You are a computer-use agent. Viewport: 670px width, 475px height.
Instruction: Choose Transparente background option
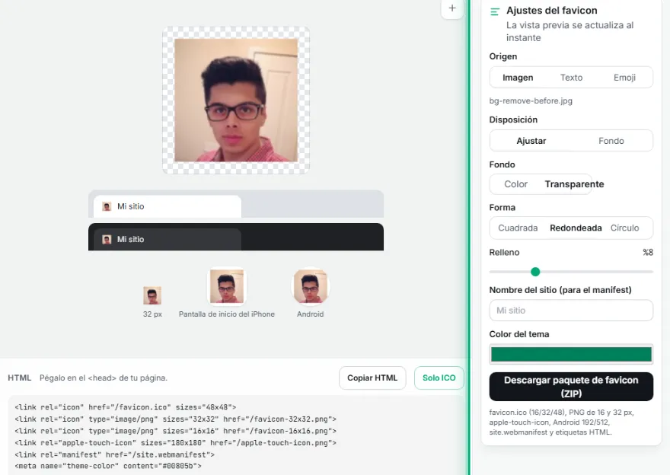click(x=574, y=184)
